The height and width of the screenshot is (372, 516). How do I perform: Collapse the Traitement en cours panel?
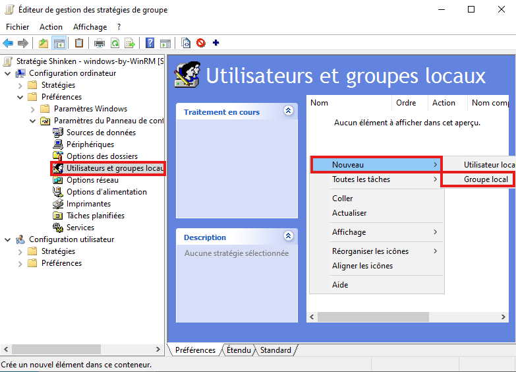(288, 111)
